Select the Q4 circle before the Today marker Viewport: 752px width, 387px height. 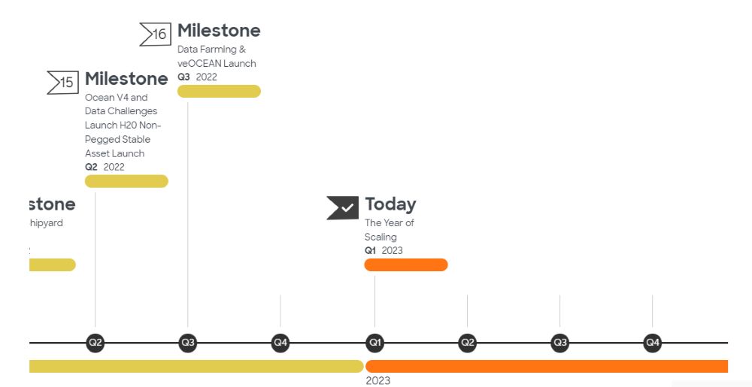(x=280, y=343)
